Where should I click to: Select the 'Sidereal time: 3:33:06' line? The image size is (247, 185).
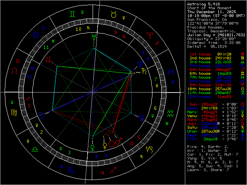point(214,43)
